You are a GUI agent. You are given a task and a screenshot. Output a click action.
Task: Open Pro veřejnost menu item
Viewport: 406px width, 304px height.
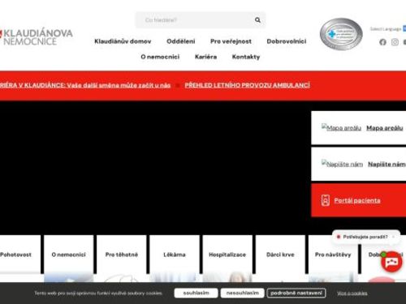point(231,41)
